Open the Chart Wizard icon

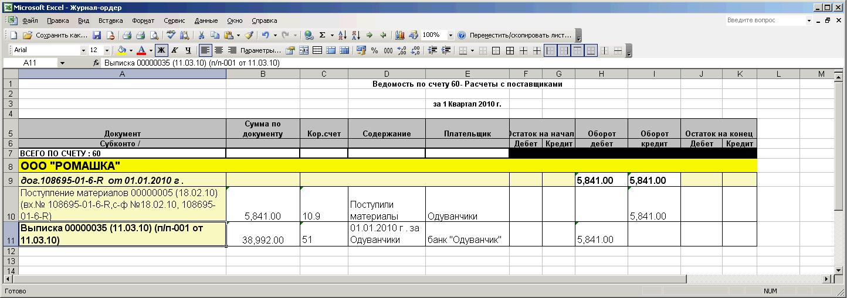click(400, 35)
